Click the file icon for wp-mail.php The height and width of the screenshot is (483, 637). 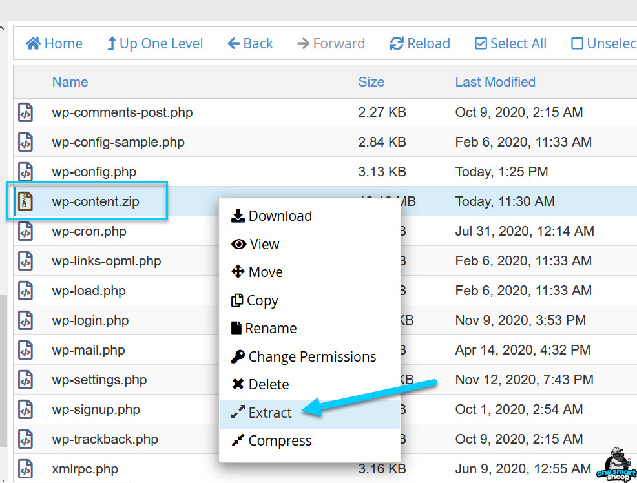tap(25, 350)
